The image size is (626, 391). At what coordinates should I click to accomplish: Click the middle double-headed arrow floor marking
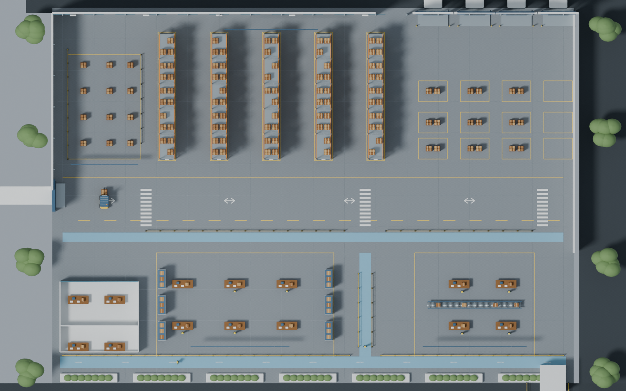[349, 201]
